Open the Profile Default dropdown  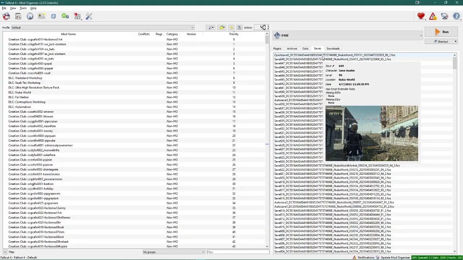pos(103,27)
